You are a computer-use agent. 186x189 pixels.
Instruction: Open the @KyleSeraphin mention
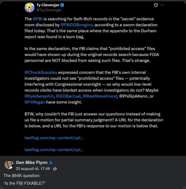click(39, 96)
